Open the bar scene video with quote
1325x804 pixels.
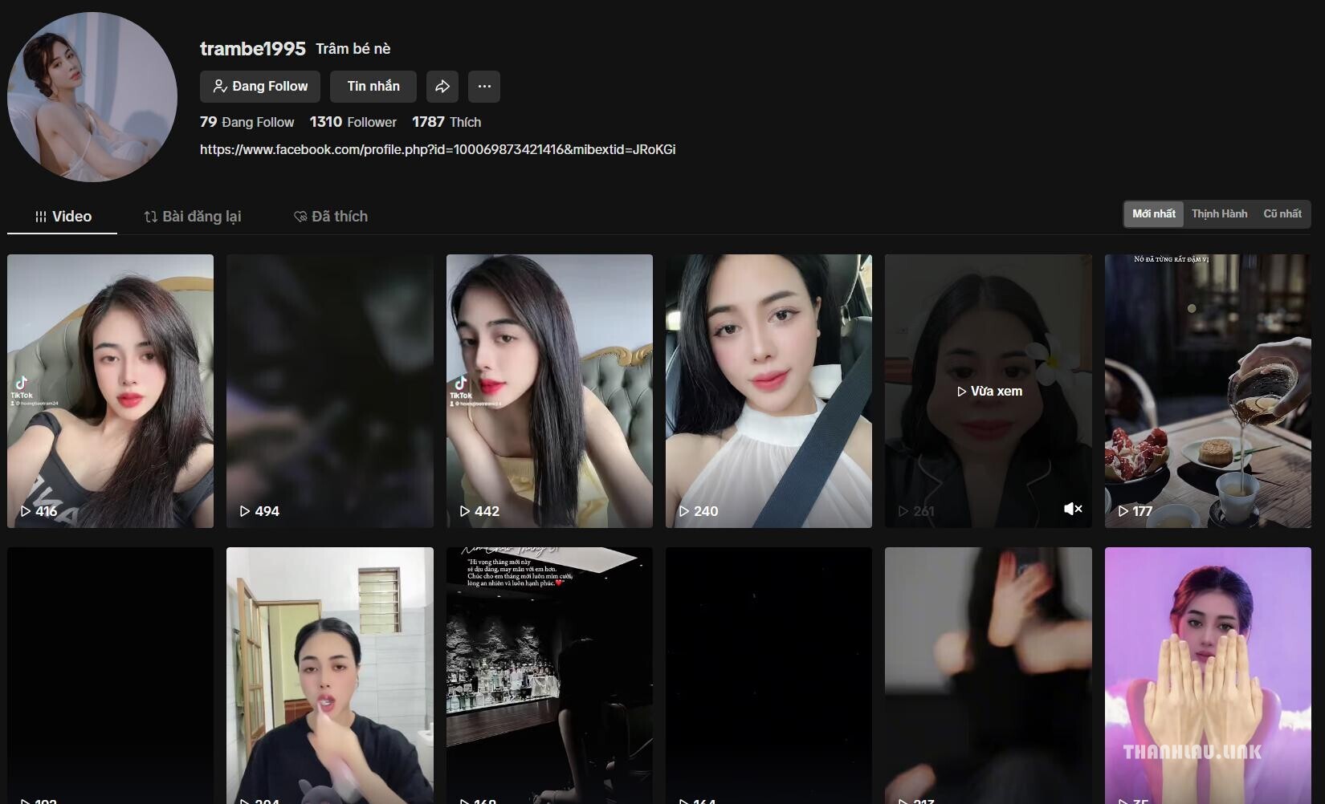pos(549,676)
